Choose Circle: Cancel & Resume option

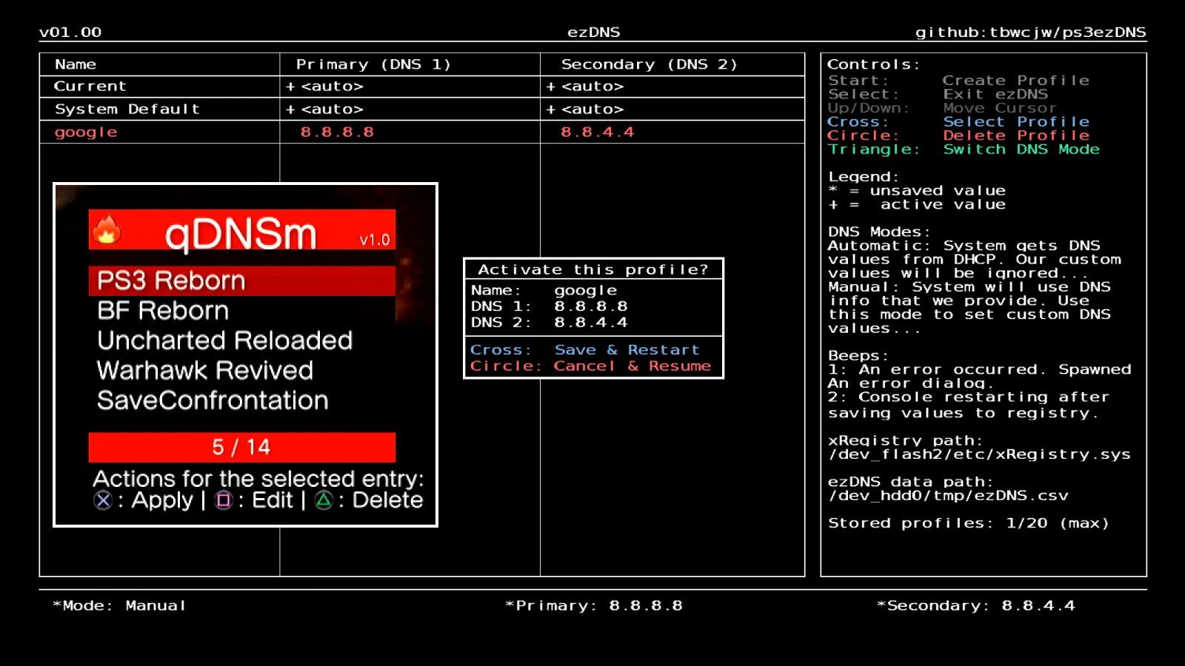click(x=590, y=366)
